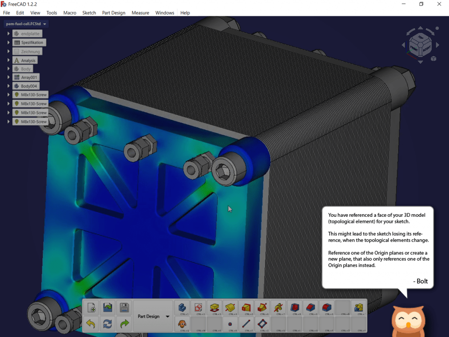Click the blue refresh recompute icon
449x337 pixels.
(x=107, y=324)
